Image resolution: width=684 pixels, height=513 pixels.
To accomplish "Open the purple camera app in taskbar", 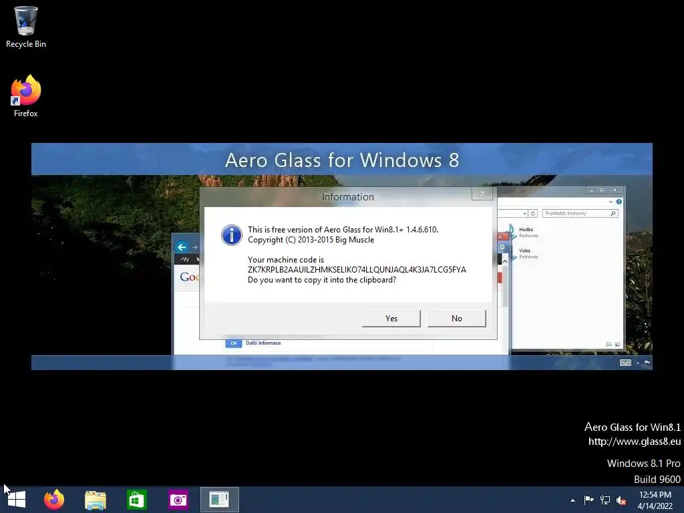I will tap(178, 500).
